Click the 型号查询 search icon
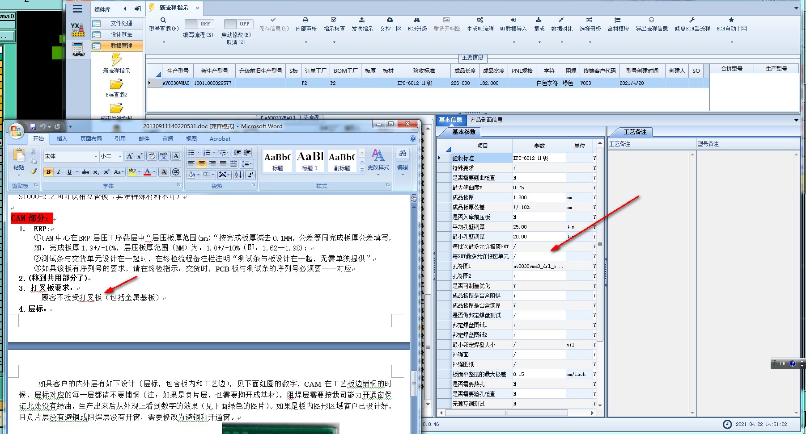Screen dimensions: 806x434 pos(163,20)
